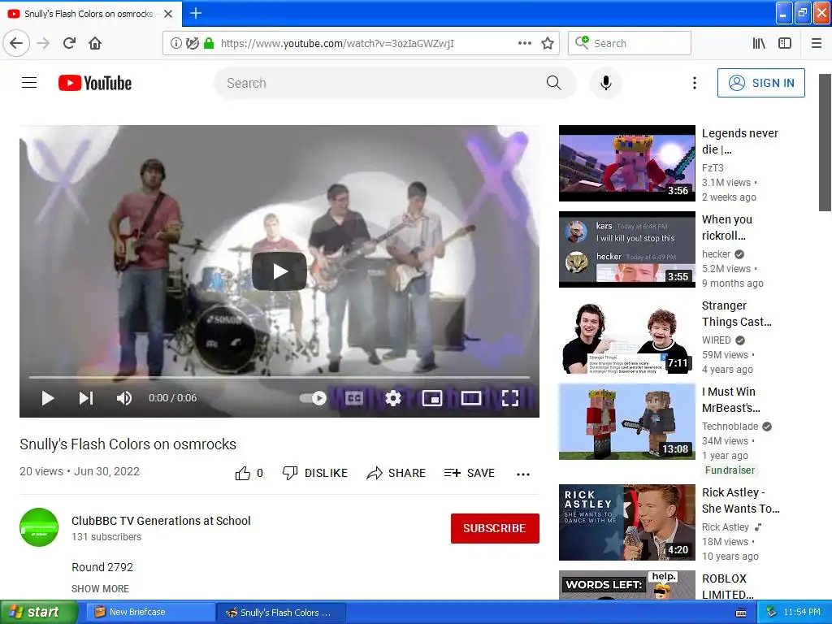Screen dimensions: 832x624
Task: Play the video with the large center button
Action: point(279,271)
